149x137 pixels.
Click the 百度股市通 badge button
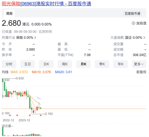pyautogui.click(x=133, y=13)
